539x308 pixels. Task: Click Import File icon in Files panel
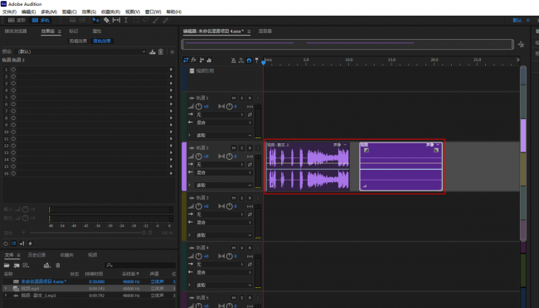tap(16, 266)
